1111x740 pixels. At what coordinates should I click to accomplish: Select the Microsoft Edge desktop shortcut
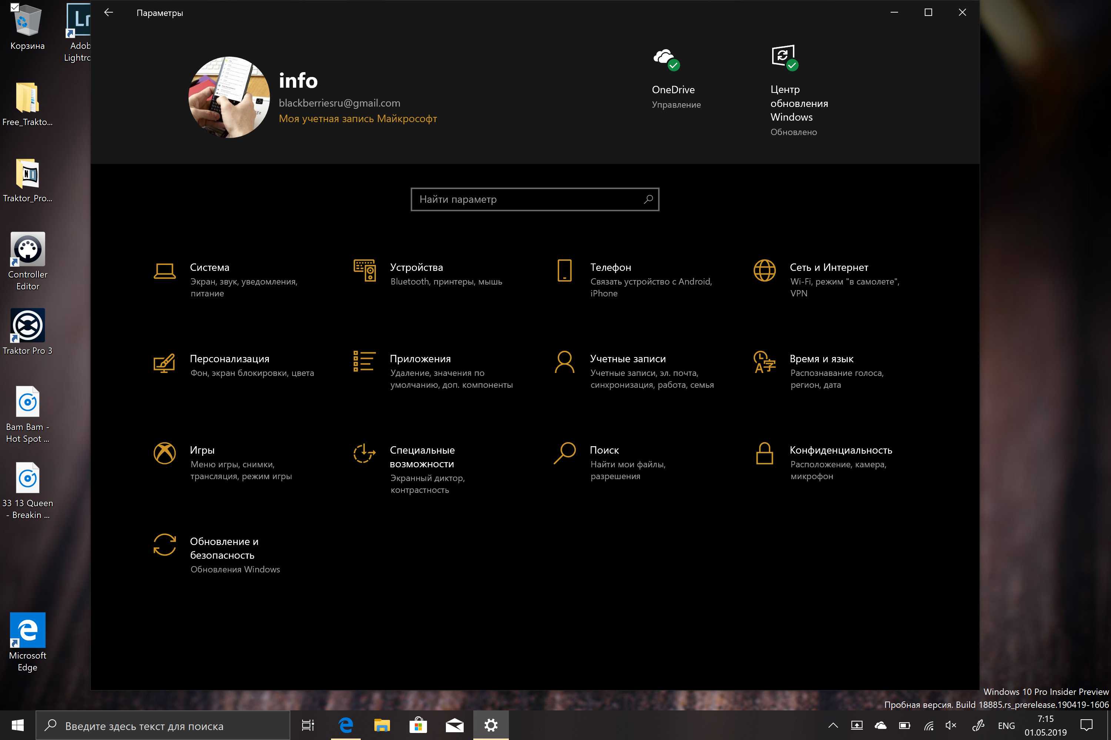click(x=27, y=642)
